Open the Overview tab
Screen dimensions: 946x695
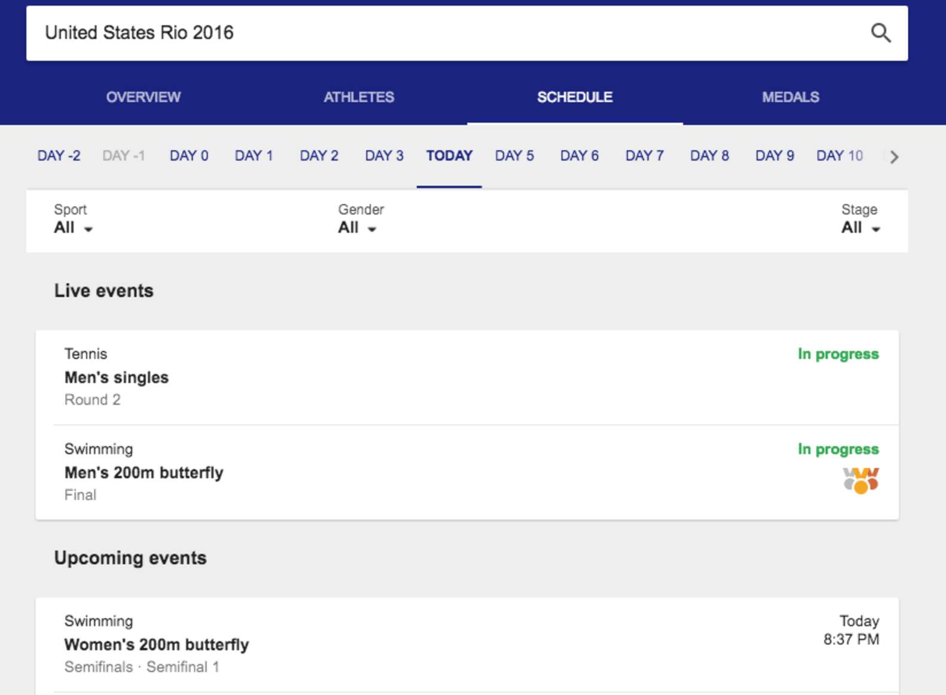(x=143, y=97)
